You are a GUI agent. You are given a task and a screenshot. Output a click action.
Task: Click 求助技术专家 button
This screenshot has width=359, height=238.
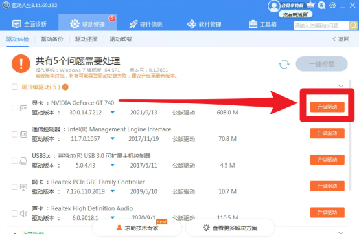tap(137, 228)
